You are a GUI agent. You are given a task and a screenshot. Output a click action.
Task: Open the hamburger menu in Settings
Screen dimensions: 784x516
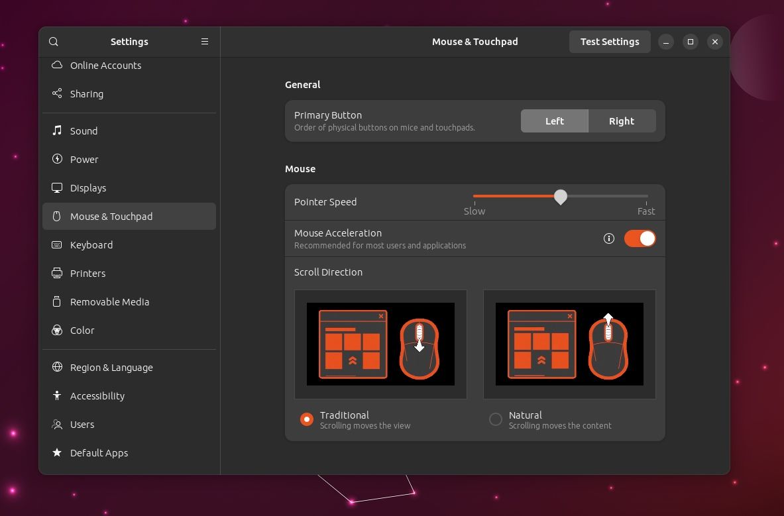click(205, 41)
